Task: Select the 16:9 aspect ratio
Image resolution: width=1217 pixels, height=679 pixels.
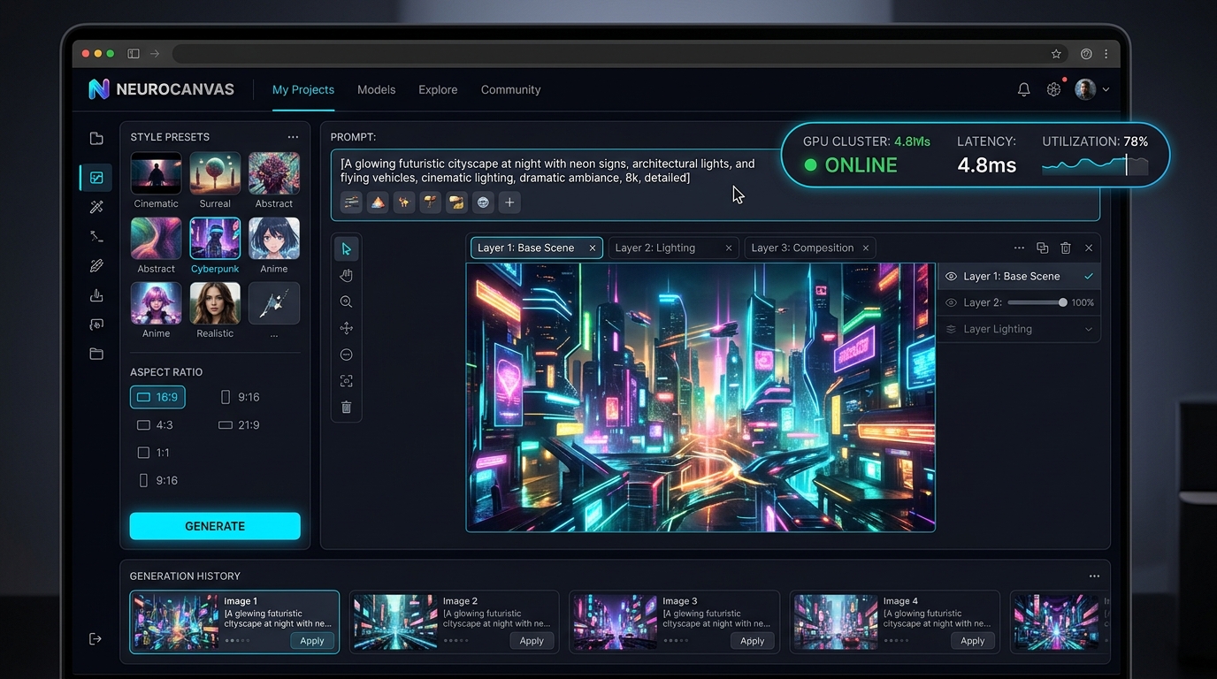Action: (x=157, y=397)
